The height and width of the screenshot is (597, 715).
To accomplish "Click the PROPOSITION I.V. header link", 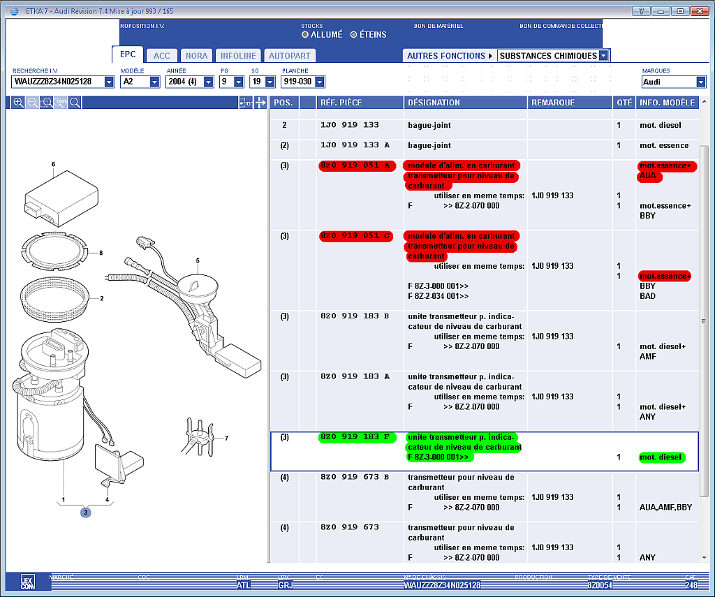I will [x=142, y=26].
